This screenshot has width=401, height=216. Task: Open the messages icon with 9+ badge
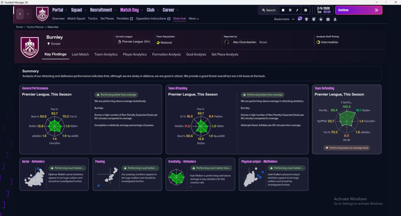pyautogui.click(x=300, y=19)
